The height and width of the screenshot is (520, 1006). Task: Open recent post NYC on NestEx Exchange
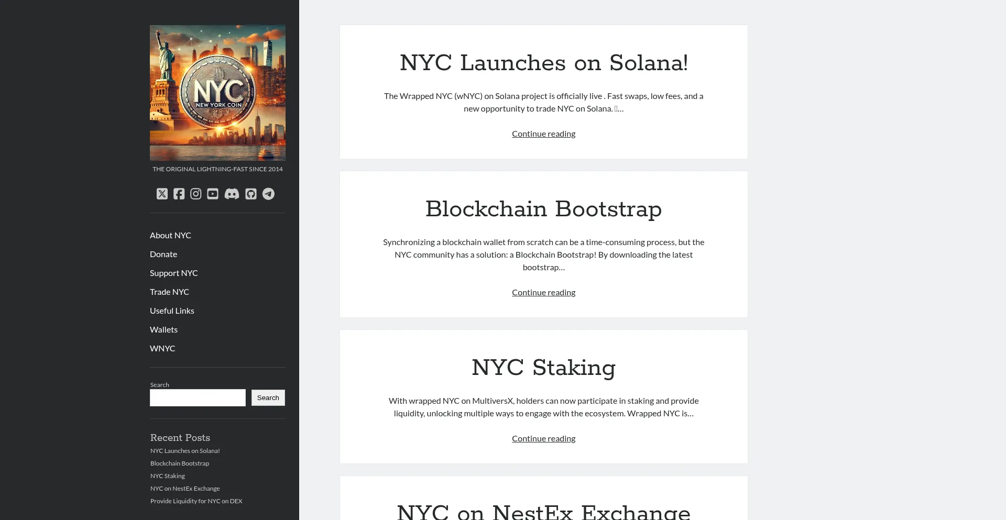click(184, 488)
